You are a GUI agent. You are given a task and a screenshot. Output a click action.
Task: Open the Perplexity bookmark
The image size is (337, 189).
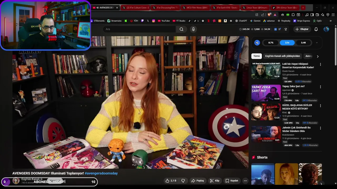[284, 21]
